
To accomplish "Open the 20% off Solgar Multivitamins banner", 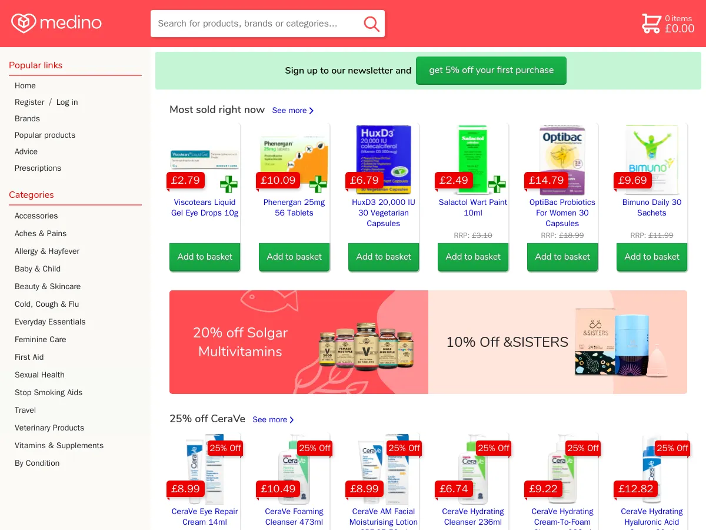I will point(299,342).
